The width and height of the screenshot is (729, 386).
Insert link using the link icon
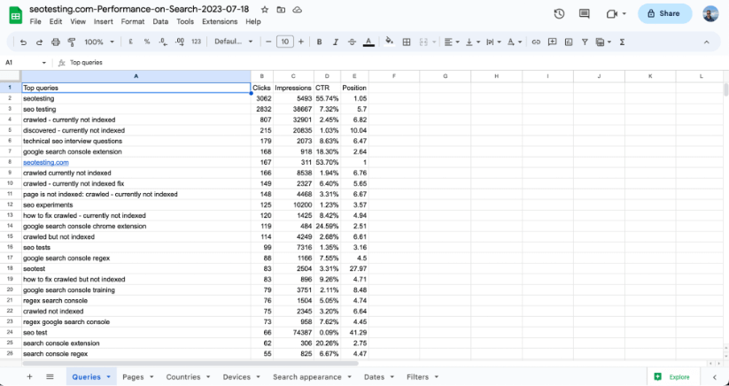536,42
